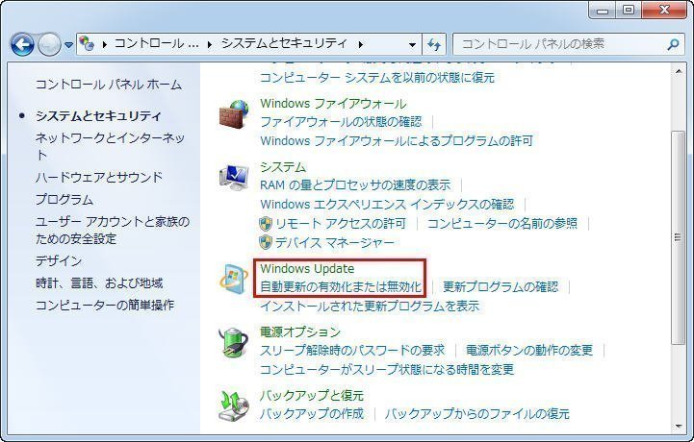The height and width of the screenshot is (442, 694).
Task: Click the magnifier search icon
Action: [x=673, y=44]
